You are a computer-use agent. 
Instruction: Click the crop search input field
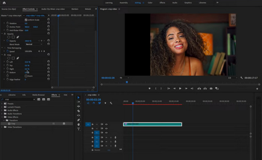[18, 100]
